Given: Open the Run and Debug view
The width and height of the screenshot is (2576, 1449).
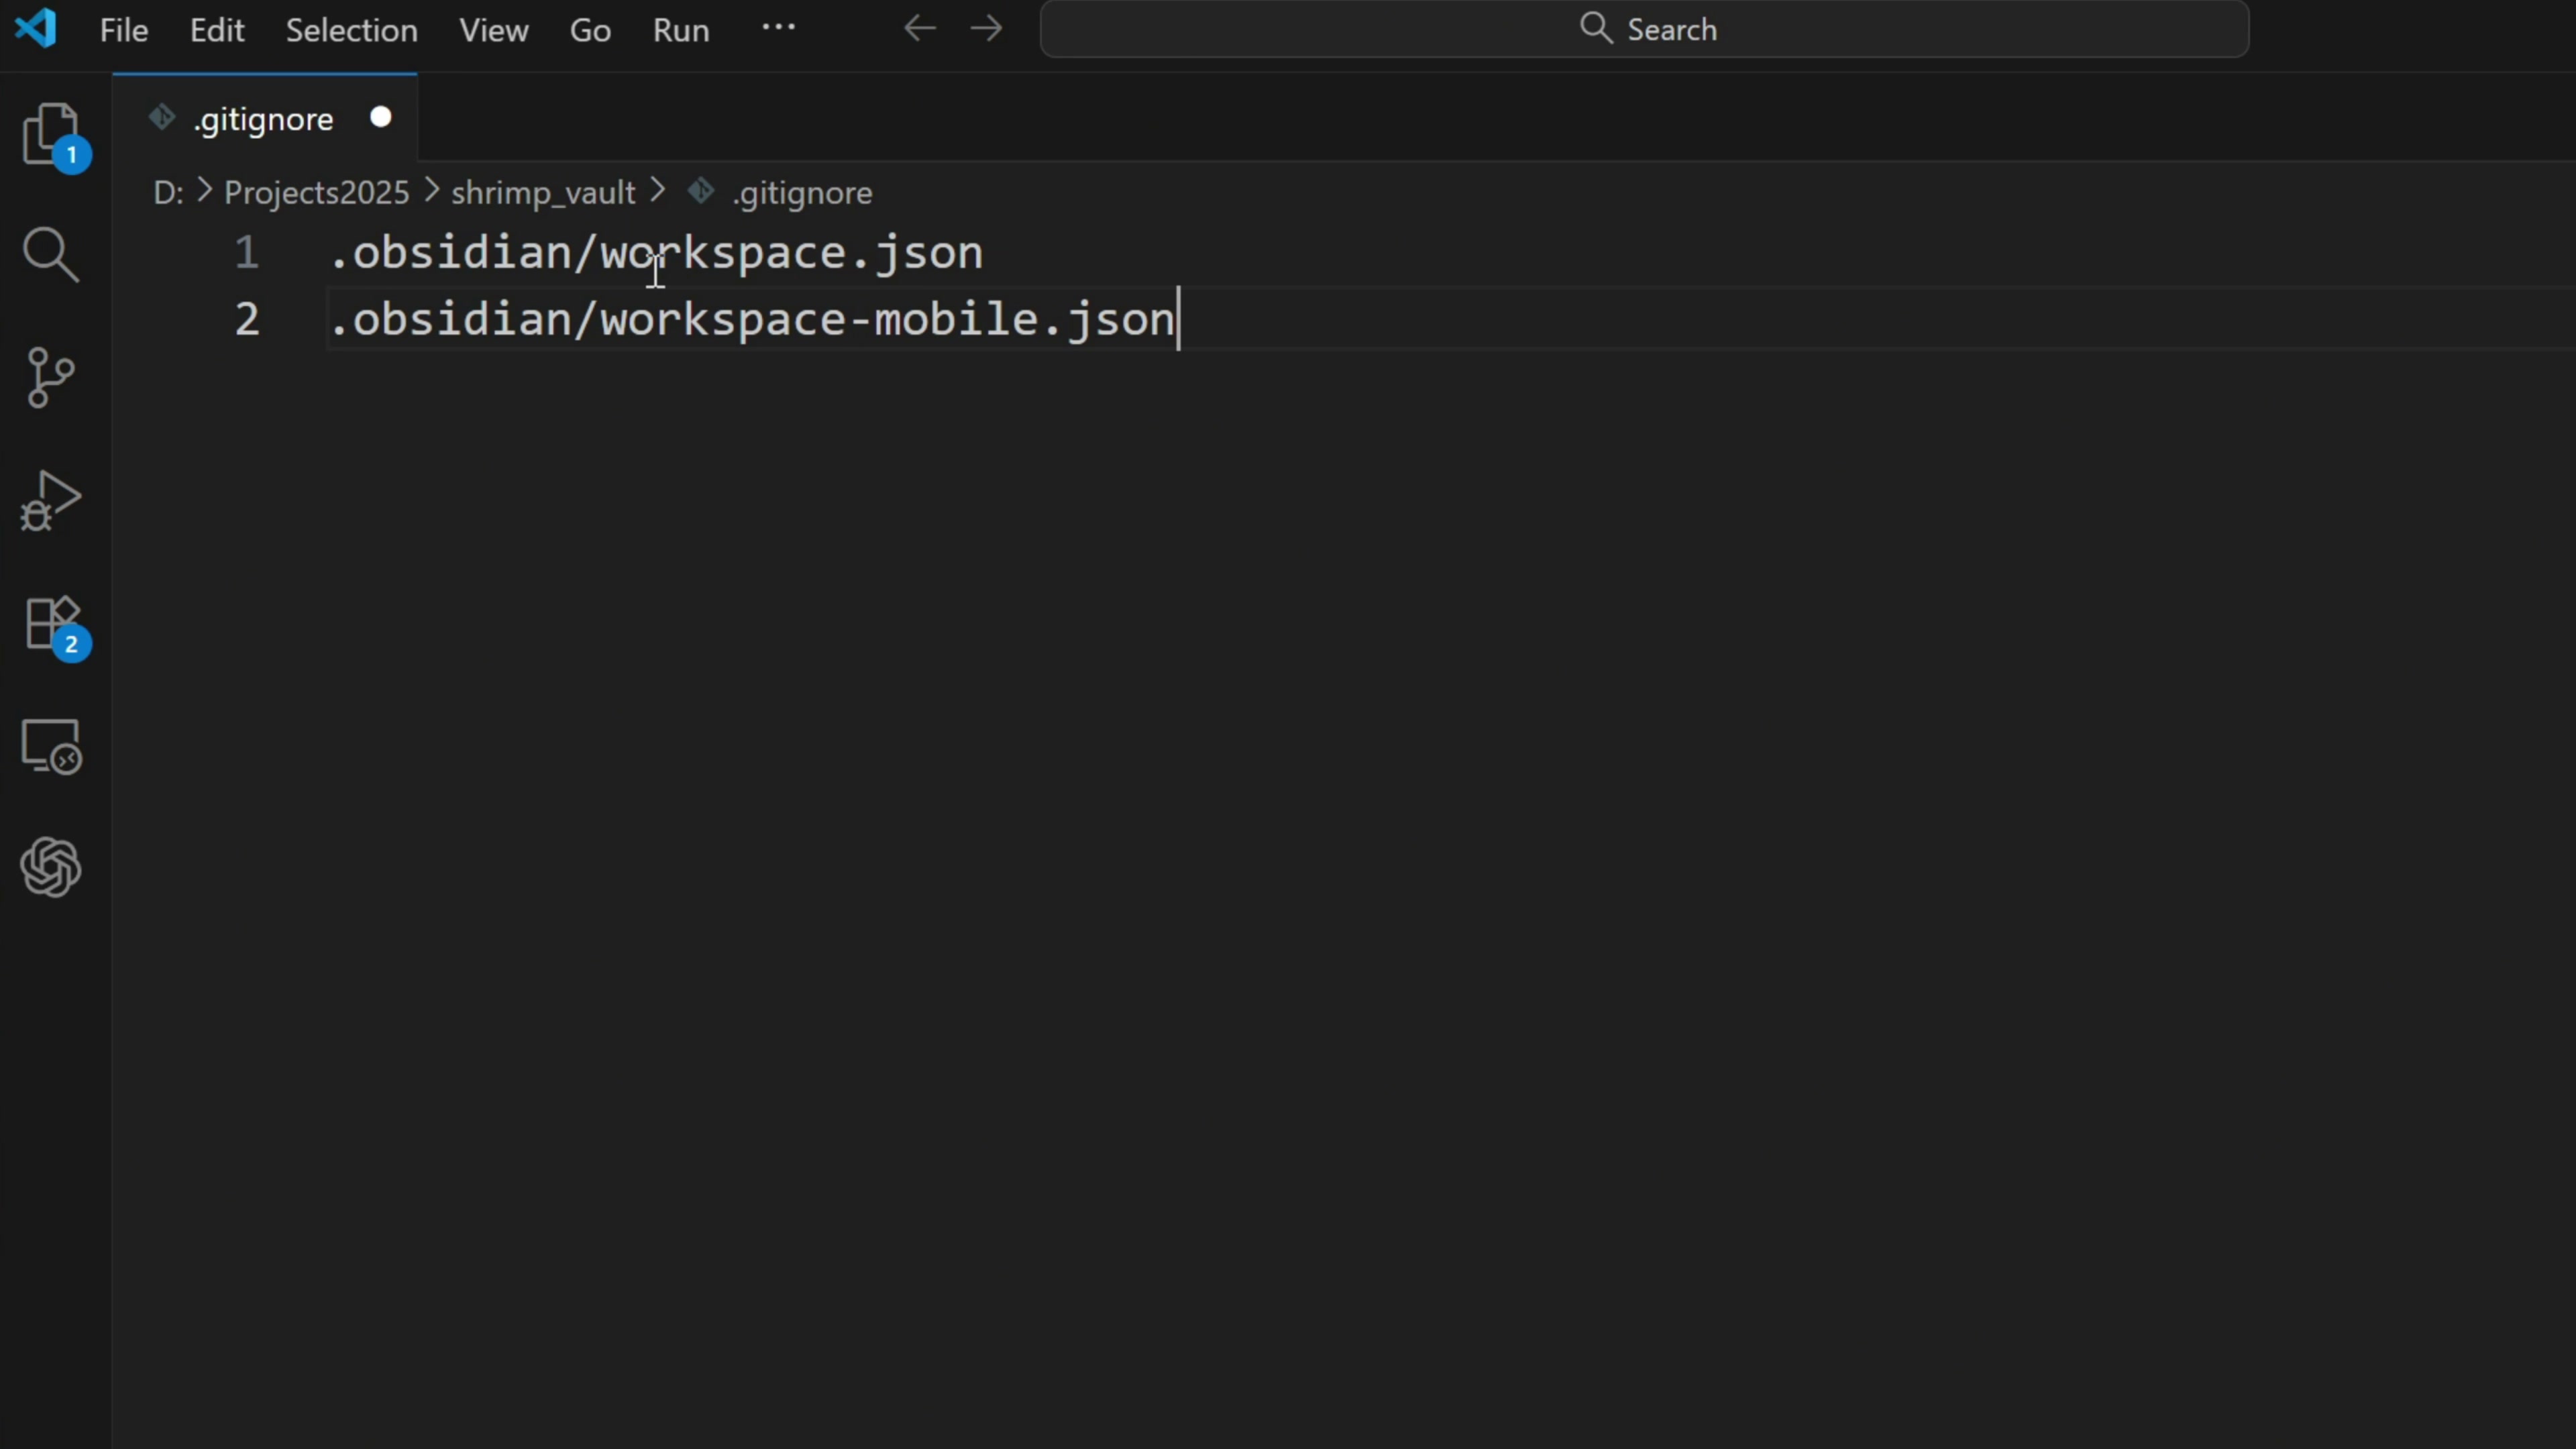Looking at the screenshot, I should (50, 500).
